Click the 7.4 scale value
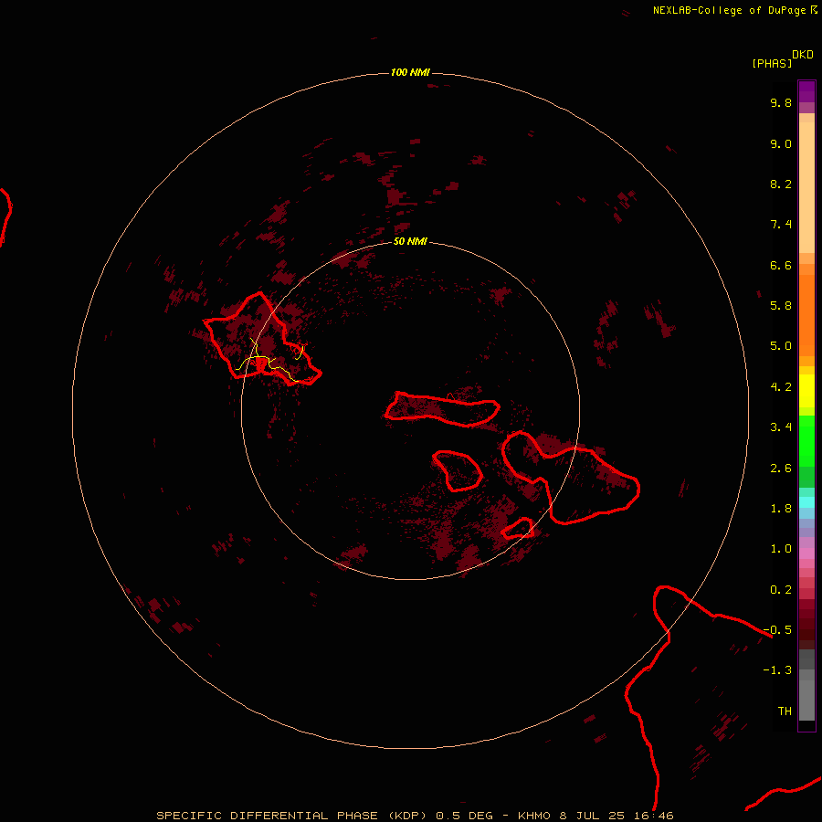Screen dimensions: 822x822 pyautogui.click(x=781, y=225)
